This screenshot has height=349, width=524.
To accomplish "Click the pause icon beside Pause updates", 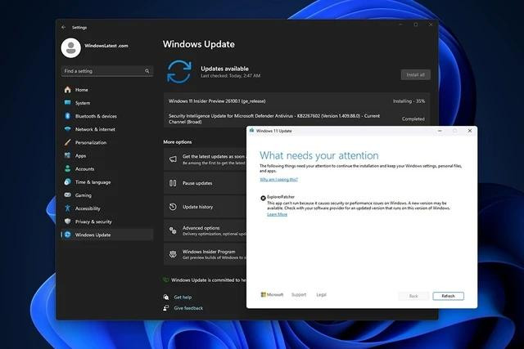I will click(x=173, y=183).
